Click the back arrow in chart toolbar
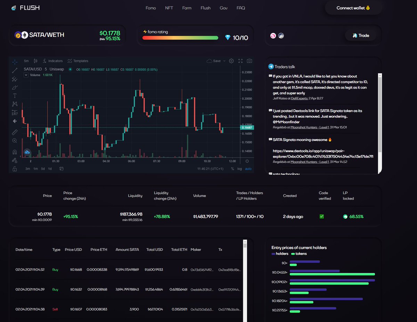This screenshot has width=417, height=322. point(15,121)
